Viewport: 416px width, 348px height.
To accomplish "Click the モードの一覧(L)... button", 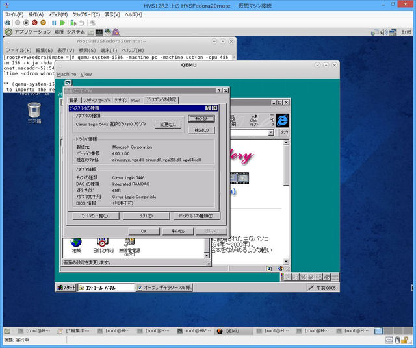I will pyautogui.click(x=96, y=216).
